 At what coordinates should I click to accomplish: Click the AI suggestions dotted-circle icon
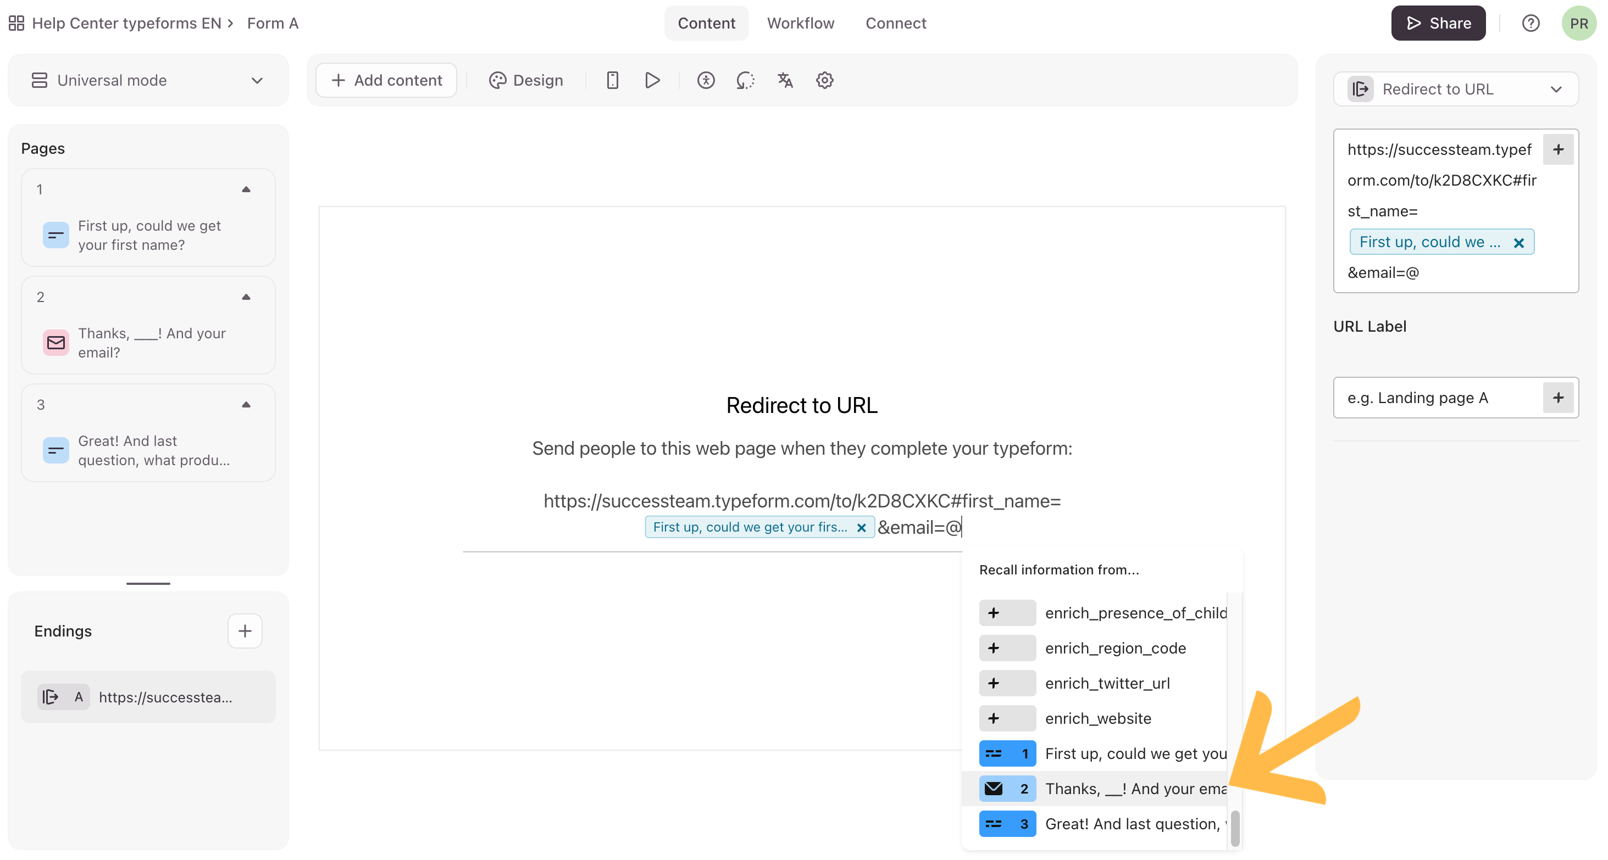click(745, 80)
